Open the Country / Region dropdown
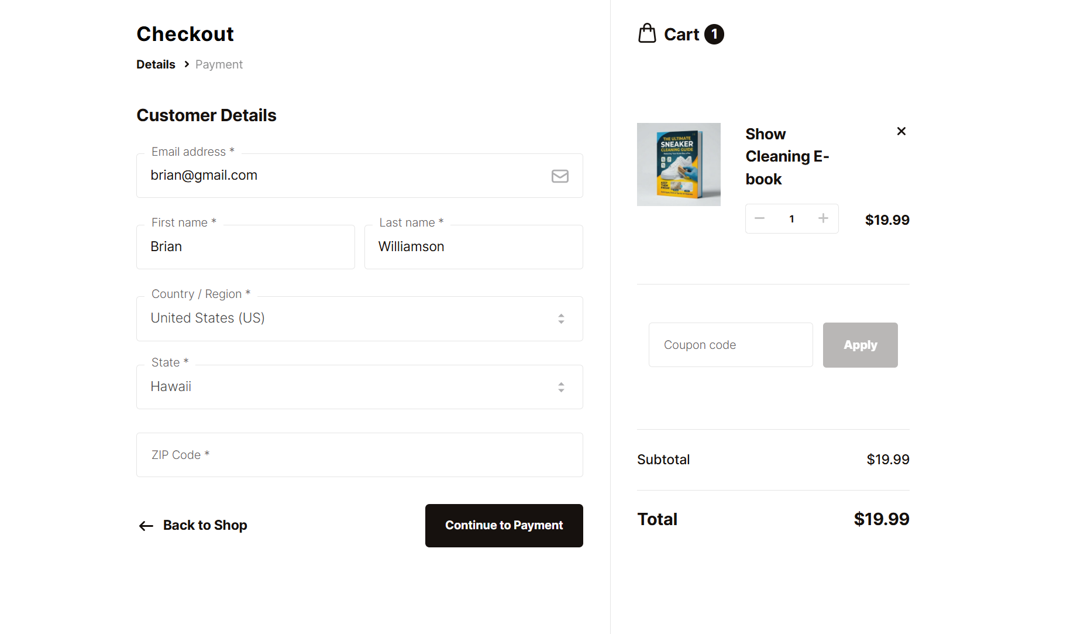The image size is (1067, 634). tap(359, 318)
